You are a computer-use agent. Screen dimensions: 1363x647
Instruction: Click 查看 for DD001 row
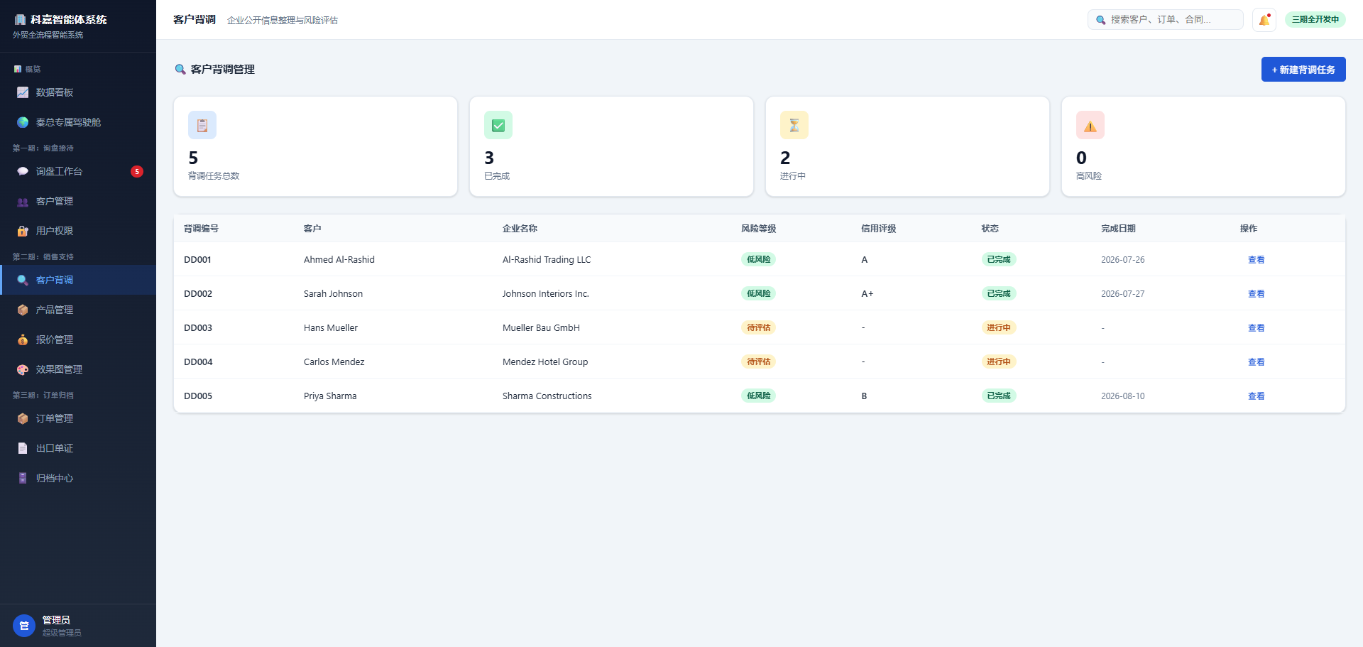pos(1257,260)
